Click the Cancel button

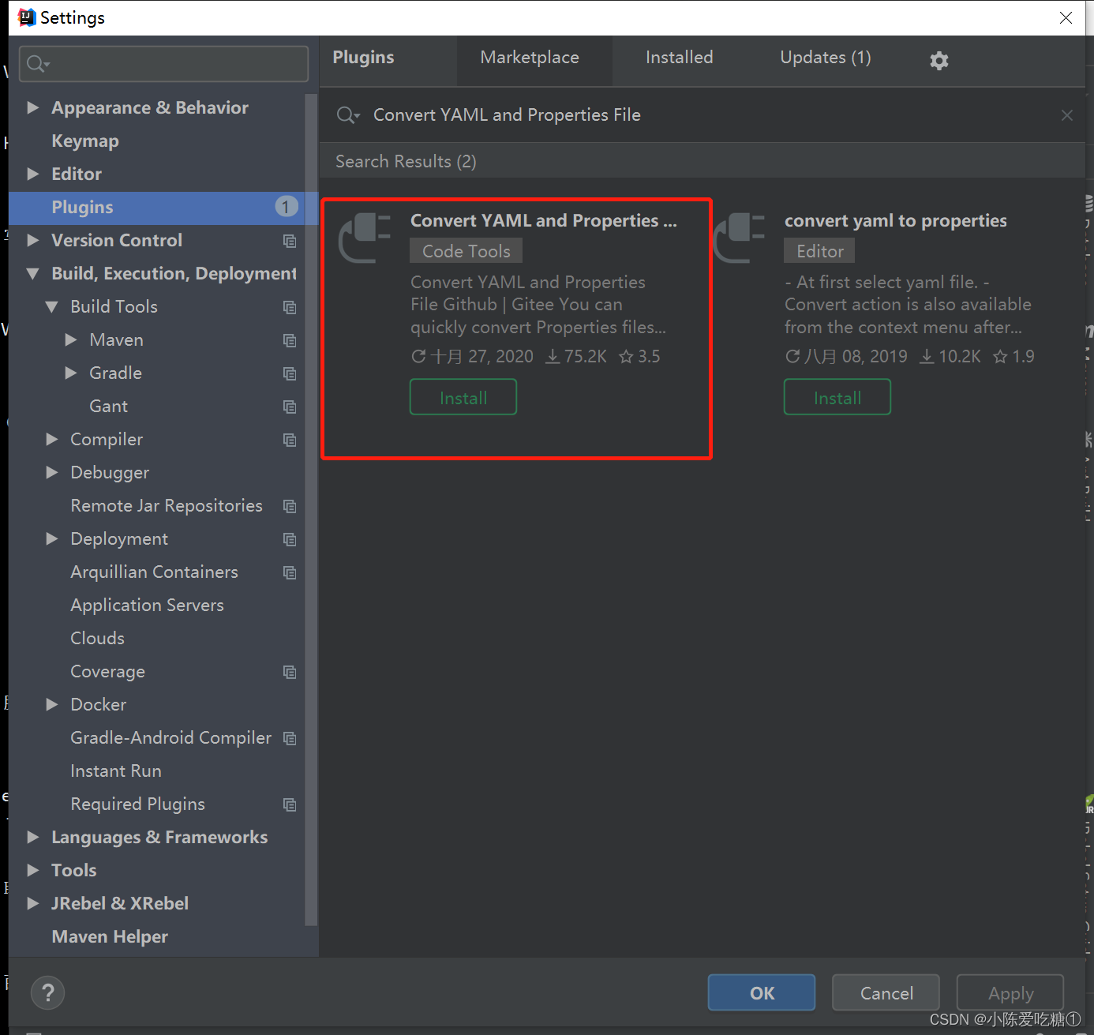[886, 993]
